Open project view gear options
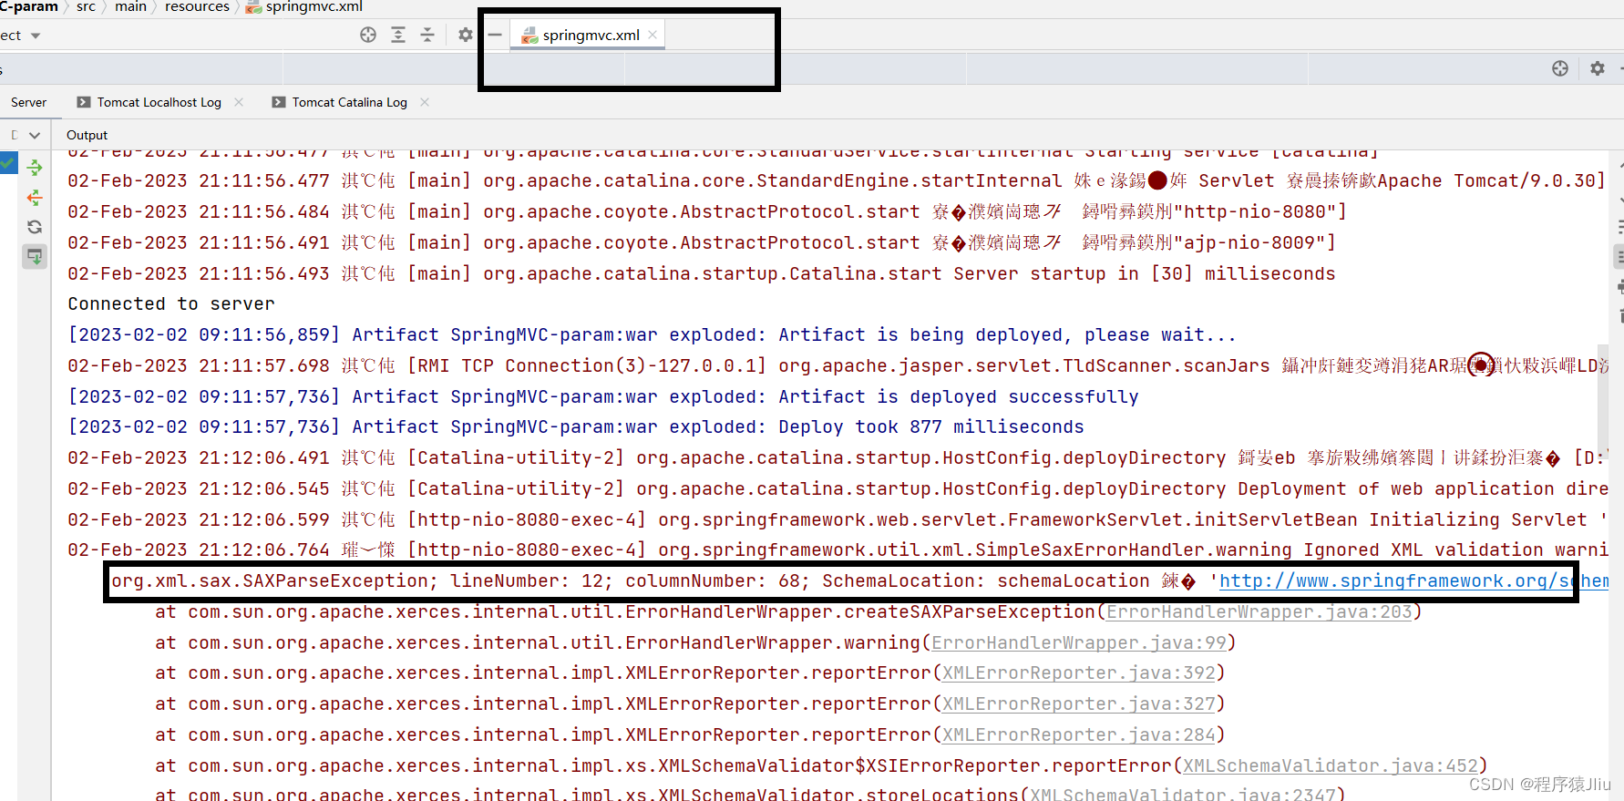This screenshot has height=801, width=1624. (466, 35)
